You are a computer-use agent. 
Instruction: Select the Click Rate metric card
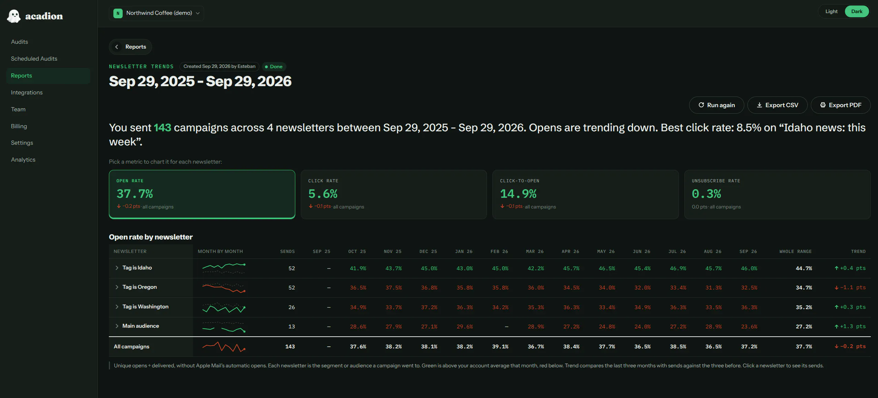click(x=394, y=194)
